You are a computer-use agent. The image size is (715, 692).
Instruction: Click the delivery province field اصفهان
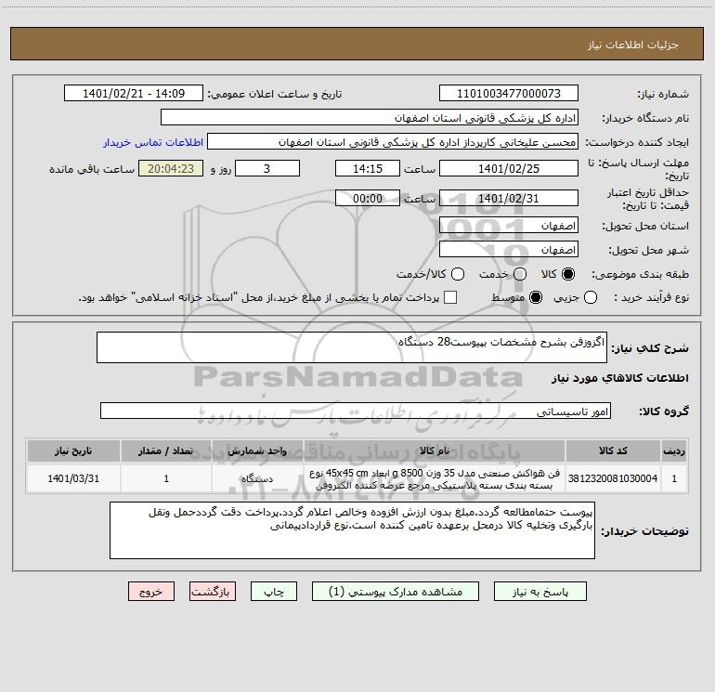509,225
